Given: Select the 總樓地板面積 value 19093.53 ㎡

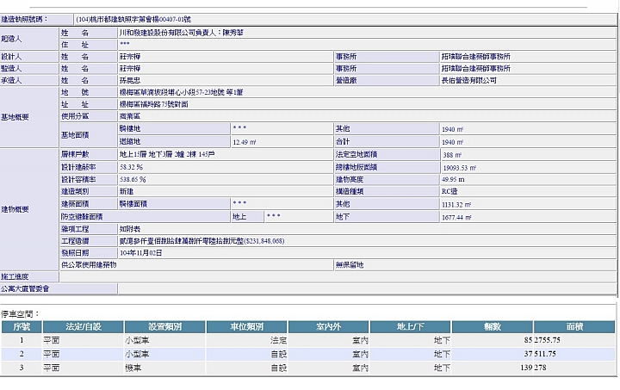Looking at the screenshot, I should click(x=460, y=168).
